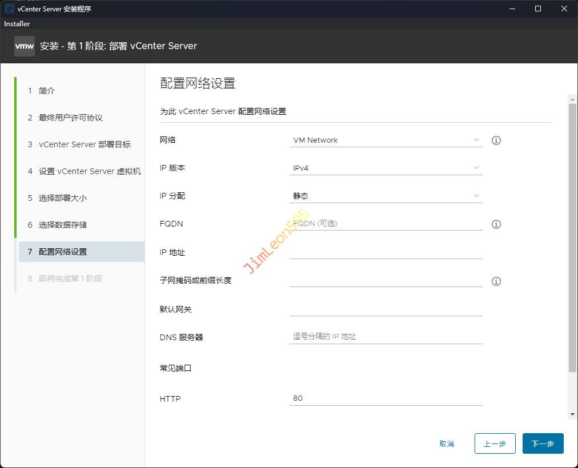This screenshot has height=468, width=578.
Task: Open the Installer menu
Action: coord(17,24)
